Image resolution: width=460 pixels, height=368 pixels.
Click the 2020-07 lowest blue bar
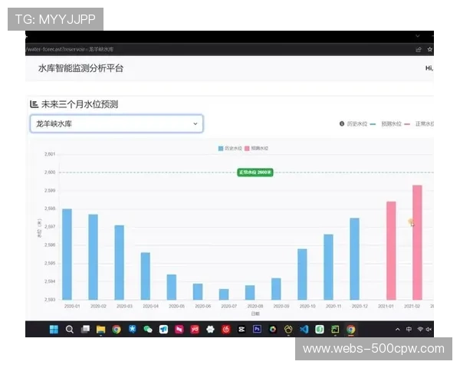tap(224, 294)
